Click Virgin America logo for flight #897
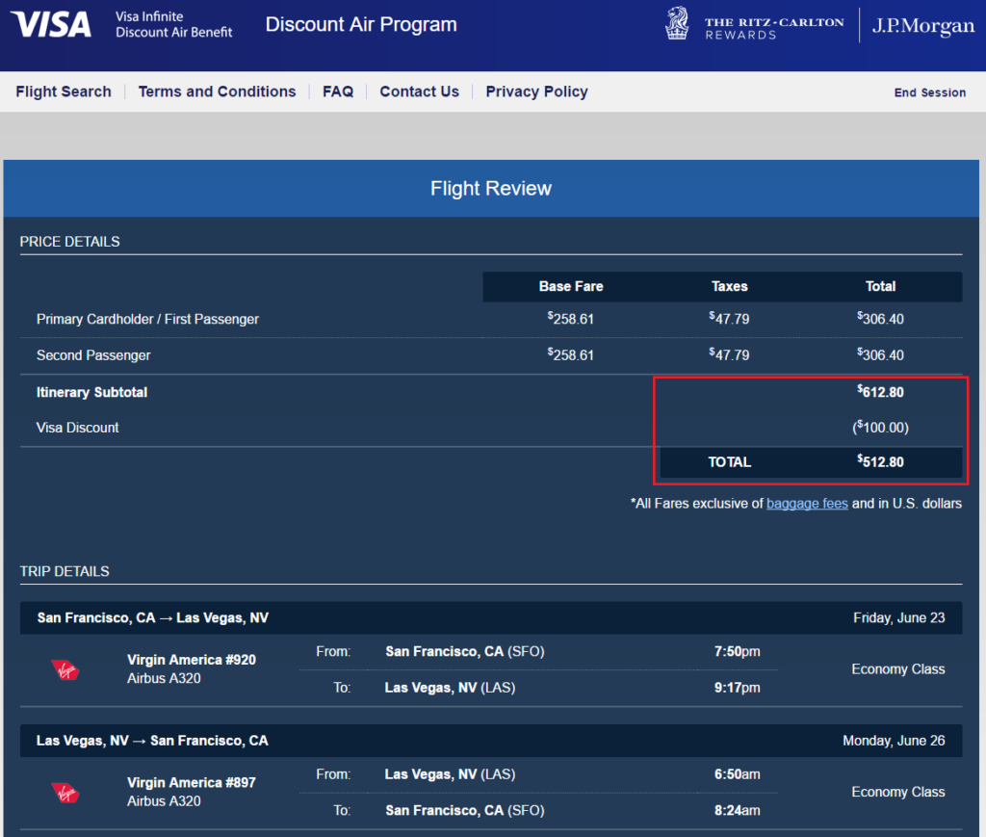This screenshot has height=837, width=986. (x=65, y=793)
